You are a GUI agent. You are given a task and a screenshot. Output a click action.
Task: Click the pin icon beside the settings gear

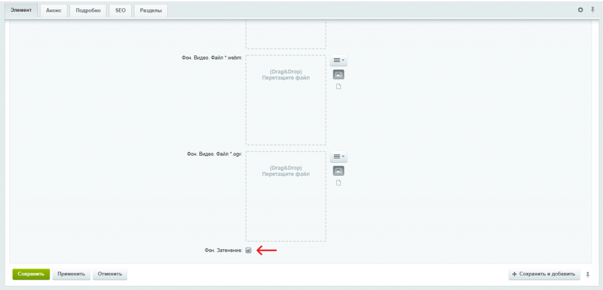coord(592,10)
